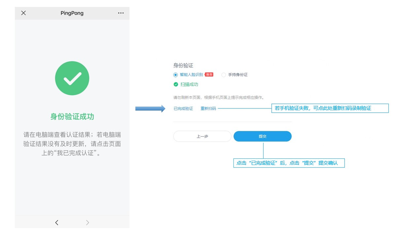
Task: Click the PingPong title in the header
Action: [x=72, y=13]
